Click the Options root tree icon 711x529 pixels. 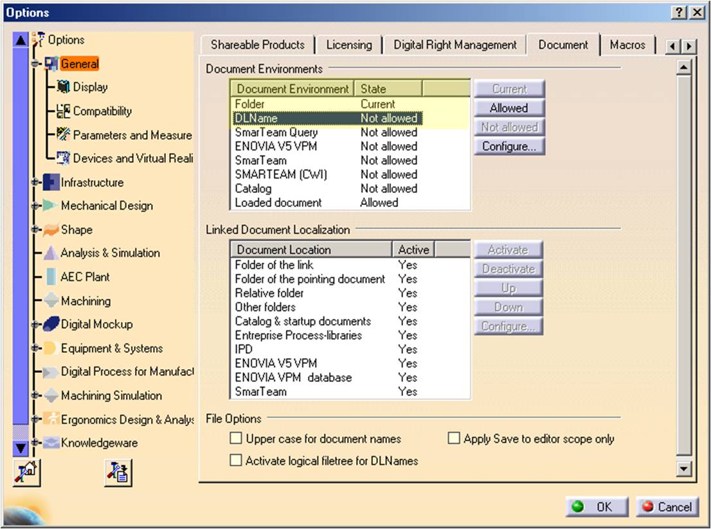(x=38, y=39)
